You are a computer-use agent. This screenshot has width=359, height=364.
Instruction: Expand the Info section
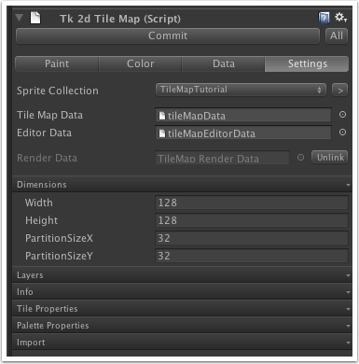(x=182, y=292)
